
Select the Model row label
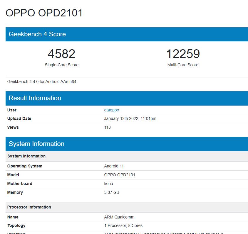(13, 175)
